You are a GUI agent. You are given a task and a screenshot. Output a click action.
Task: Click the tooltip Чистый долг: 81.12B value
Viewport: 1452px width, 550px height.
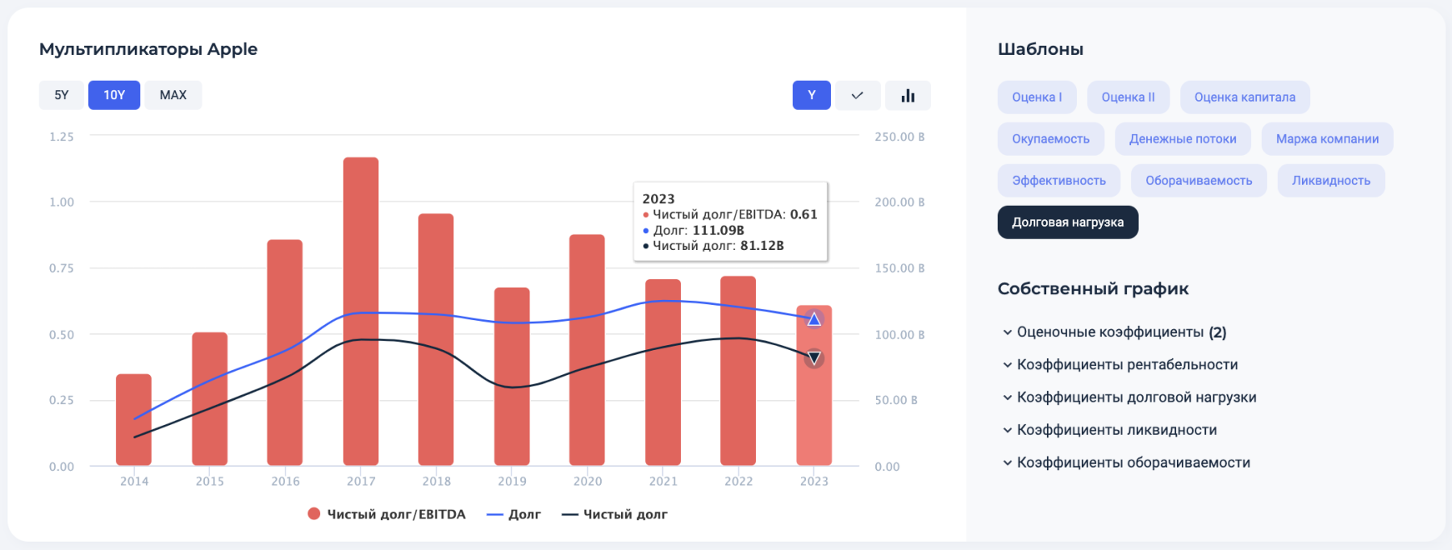(713, 245)
